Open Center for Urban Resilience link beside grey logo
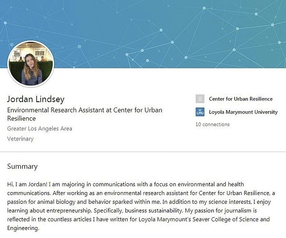The image size is (286, 238). point(240,99)
